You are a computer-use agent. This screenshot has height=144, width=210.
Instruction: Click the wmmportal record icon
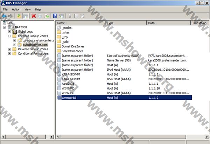point(59,98)
